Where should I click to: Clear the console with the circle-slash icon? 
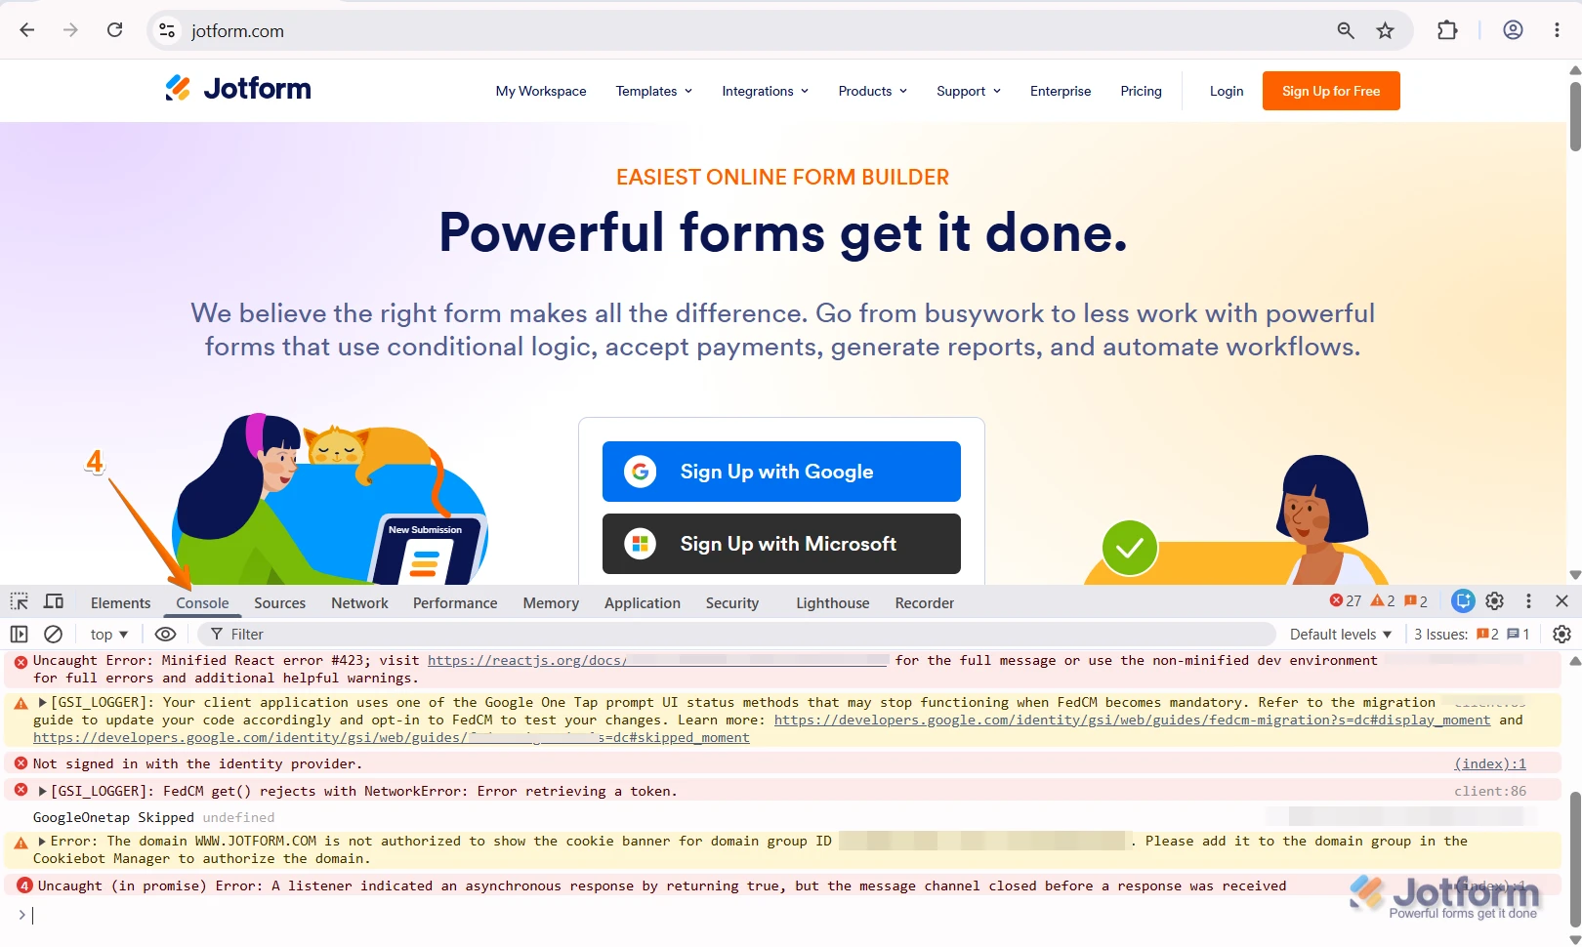coord(54,634)
